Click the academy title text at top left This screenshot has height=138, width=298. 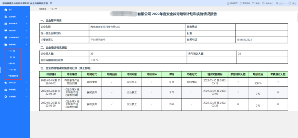point(25,3)
